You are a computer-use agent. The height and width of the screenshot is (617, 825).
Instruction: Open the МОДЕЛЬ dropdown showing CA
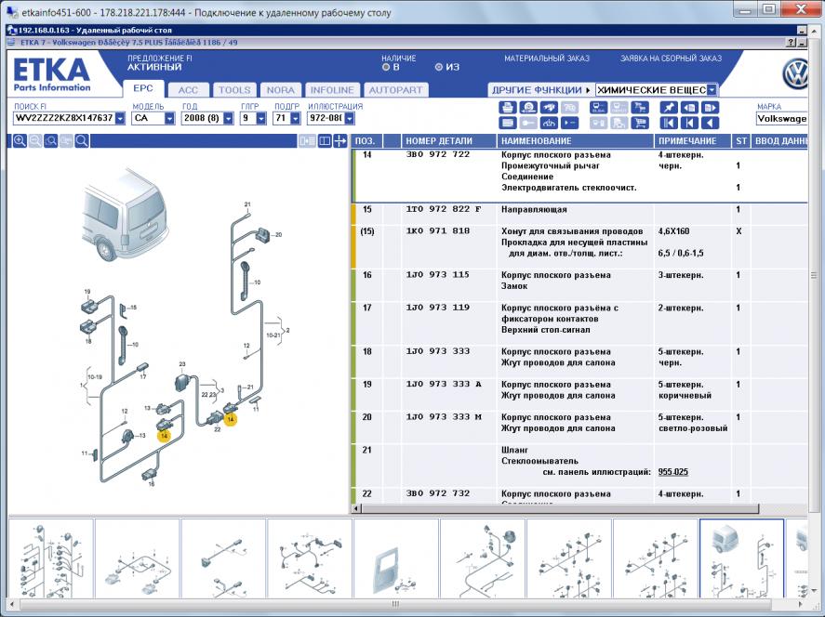(169, 118)
